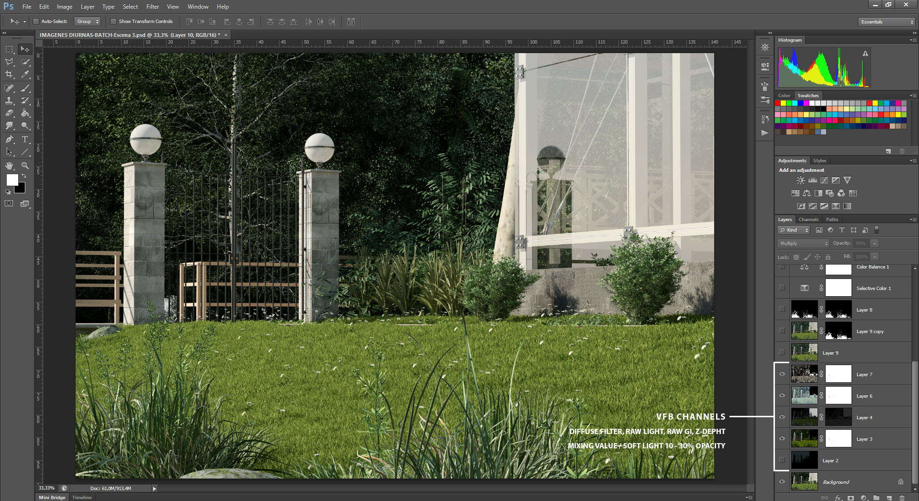Enable the Auto-Select checkbox
The width and height of the screenshot is (919, 501).
click(x=36, y=22)
